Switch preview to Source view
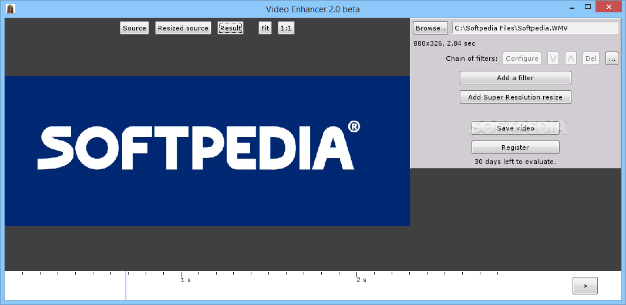This screenshot has height=305, width=626. click(134, 28)
